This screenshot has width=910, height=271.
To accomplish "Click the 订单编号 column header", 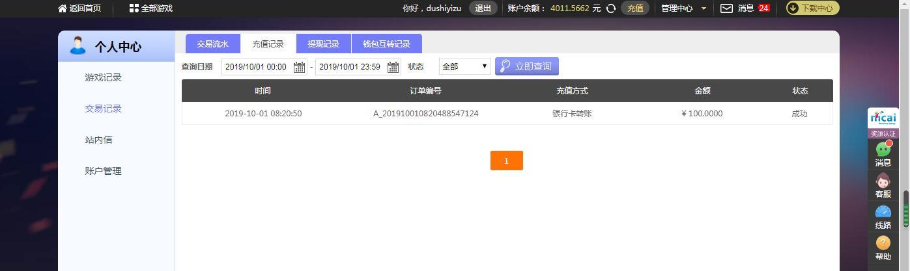I will 426,91.
